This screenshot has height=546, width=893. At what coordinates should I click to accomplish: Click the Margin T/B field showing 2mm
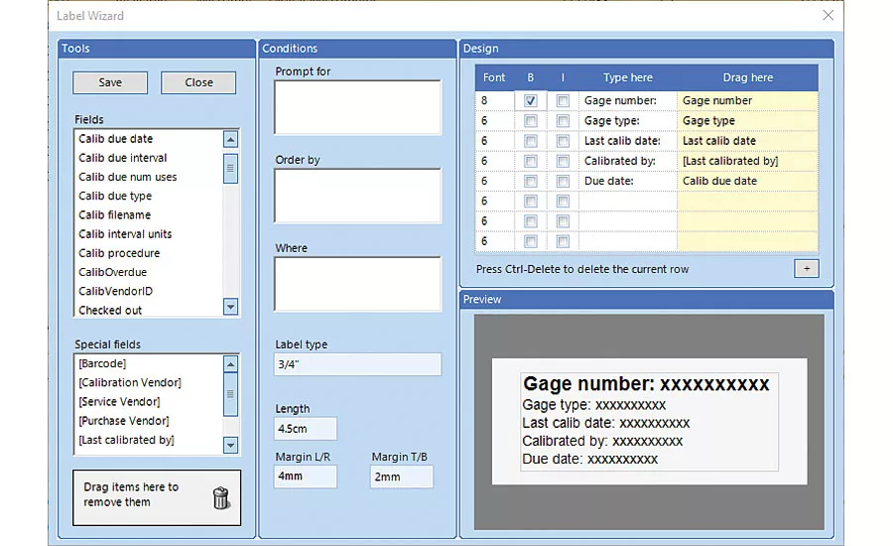tap(402, 477)
